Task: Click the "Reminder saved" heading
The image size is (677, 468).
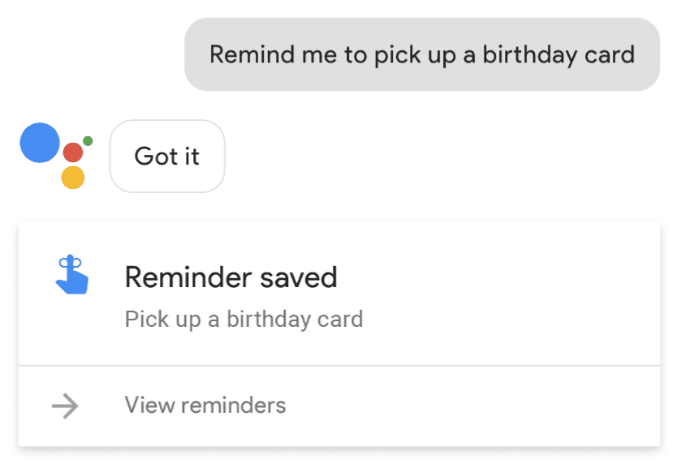Action: point(231,277)
